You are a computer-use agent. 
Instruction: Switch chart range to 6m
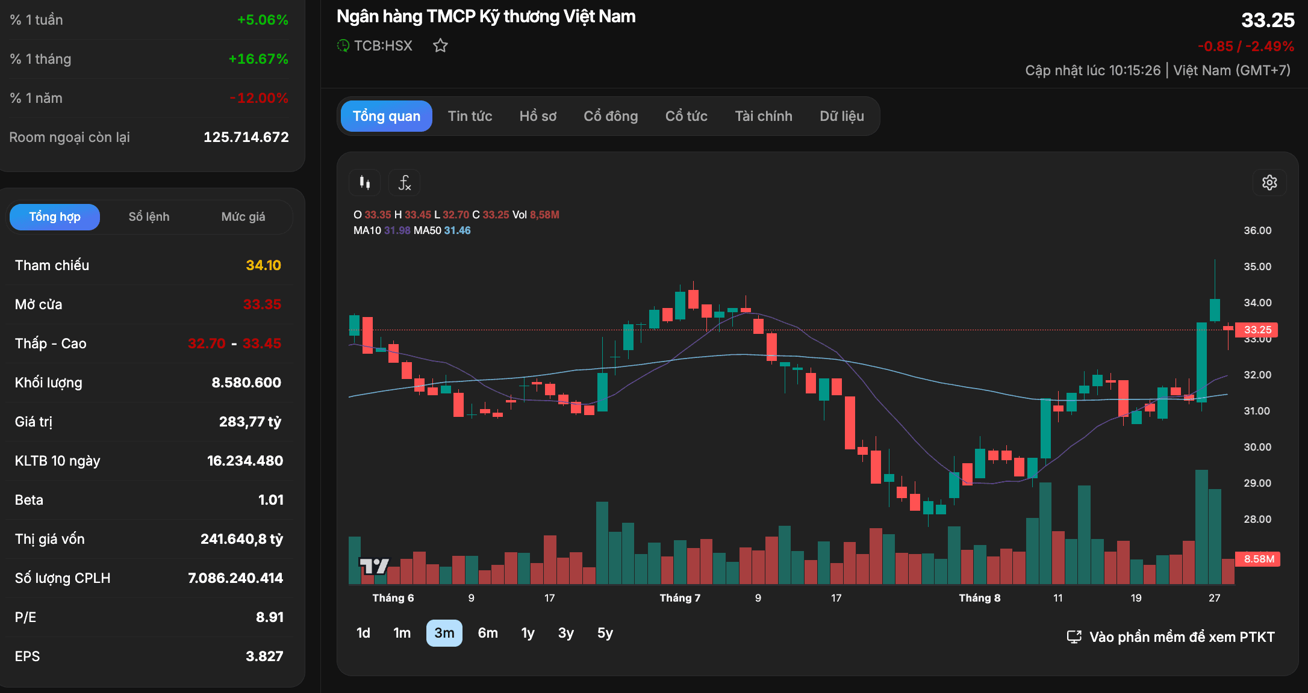pos(488,633)
